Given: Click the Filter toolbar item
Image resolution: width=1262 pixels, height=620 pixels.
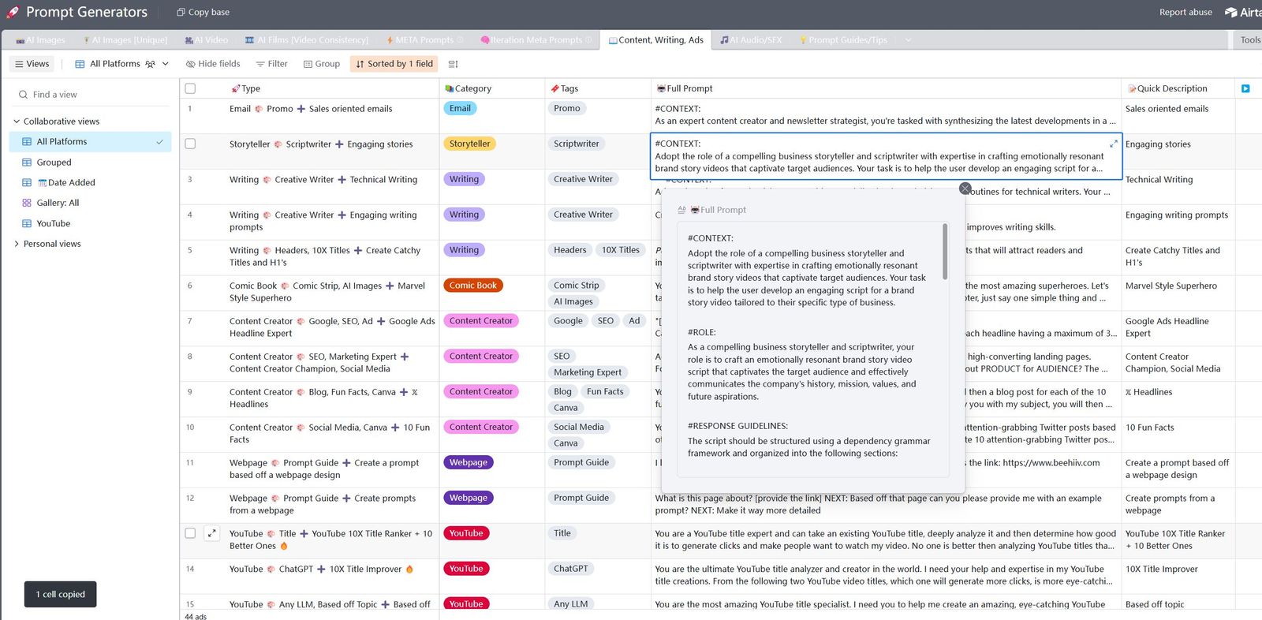Looking at the screenshot, I should [x=271, y=64].
